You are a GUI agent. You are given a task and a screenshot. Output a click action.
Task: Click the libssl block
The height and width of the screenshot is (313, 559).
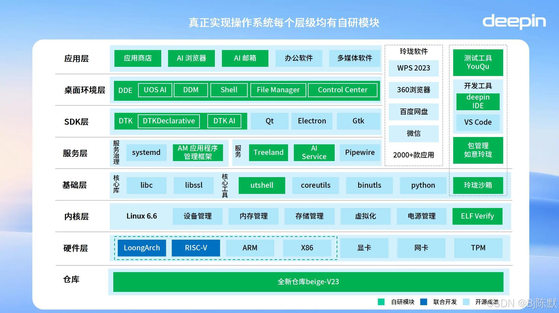pyautogui.click(x=194, y=186)
